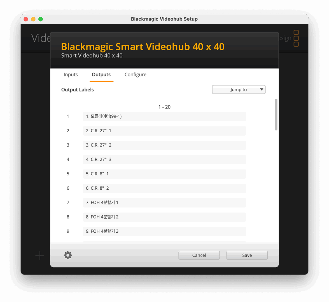Click the Blackmagic Smart Videohub 40 x 40 title
The image size is (329, 302).
pyautogui.click(x=143, y=46)
